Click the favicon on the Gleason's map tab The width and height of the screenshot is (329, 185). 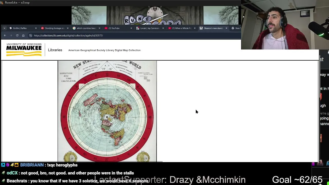201,28
